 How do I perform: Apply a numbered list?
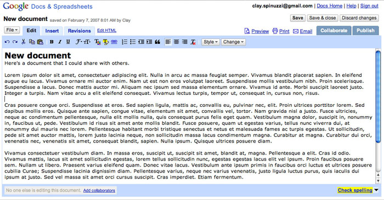point(125,42)
